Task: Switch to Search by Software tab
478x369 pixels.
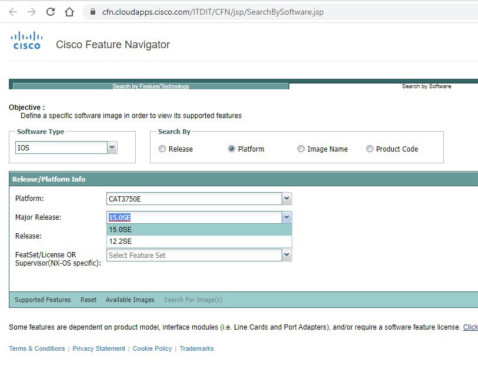Action: [426, 86]
